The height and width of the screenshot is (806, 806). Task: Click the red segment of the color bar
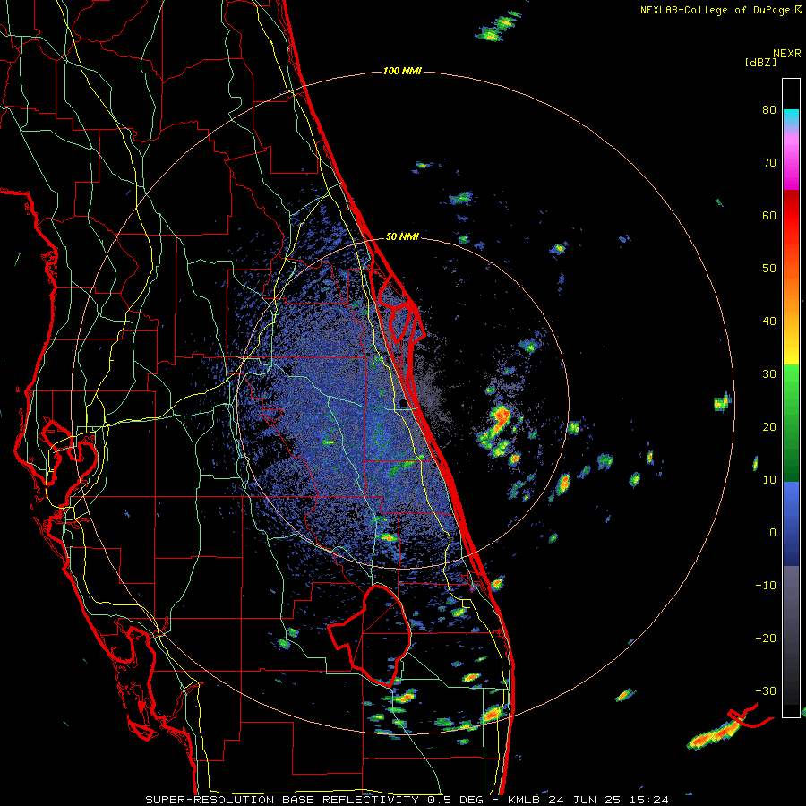[x=791, y=216]
